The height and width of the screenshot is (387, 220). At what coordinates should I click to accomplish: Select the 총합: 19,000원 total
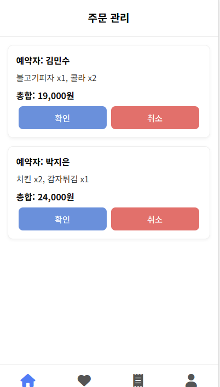[45, 96]
